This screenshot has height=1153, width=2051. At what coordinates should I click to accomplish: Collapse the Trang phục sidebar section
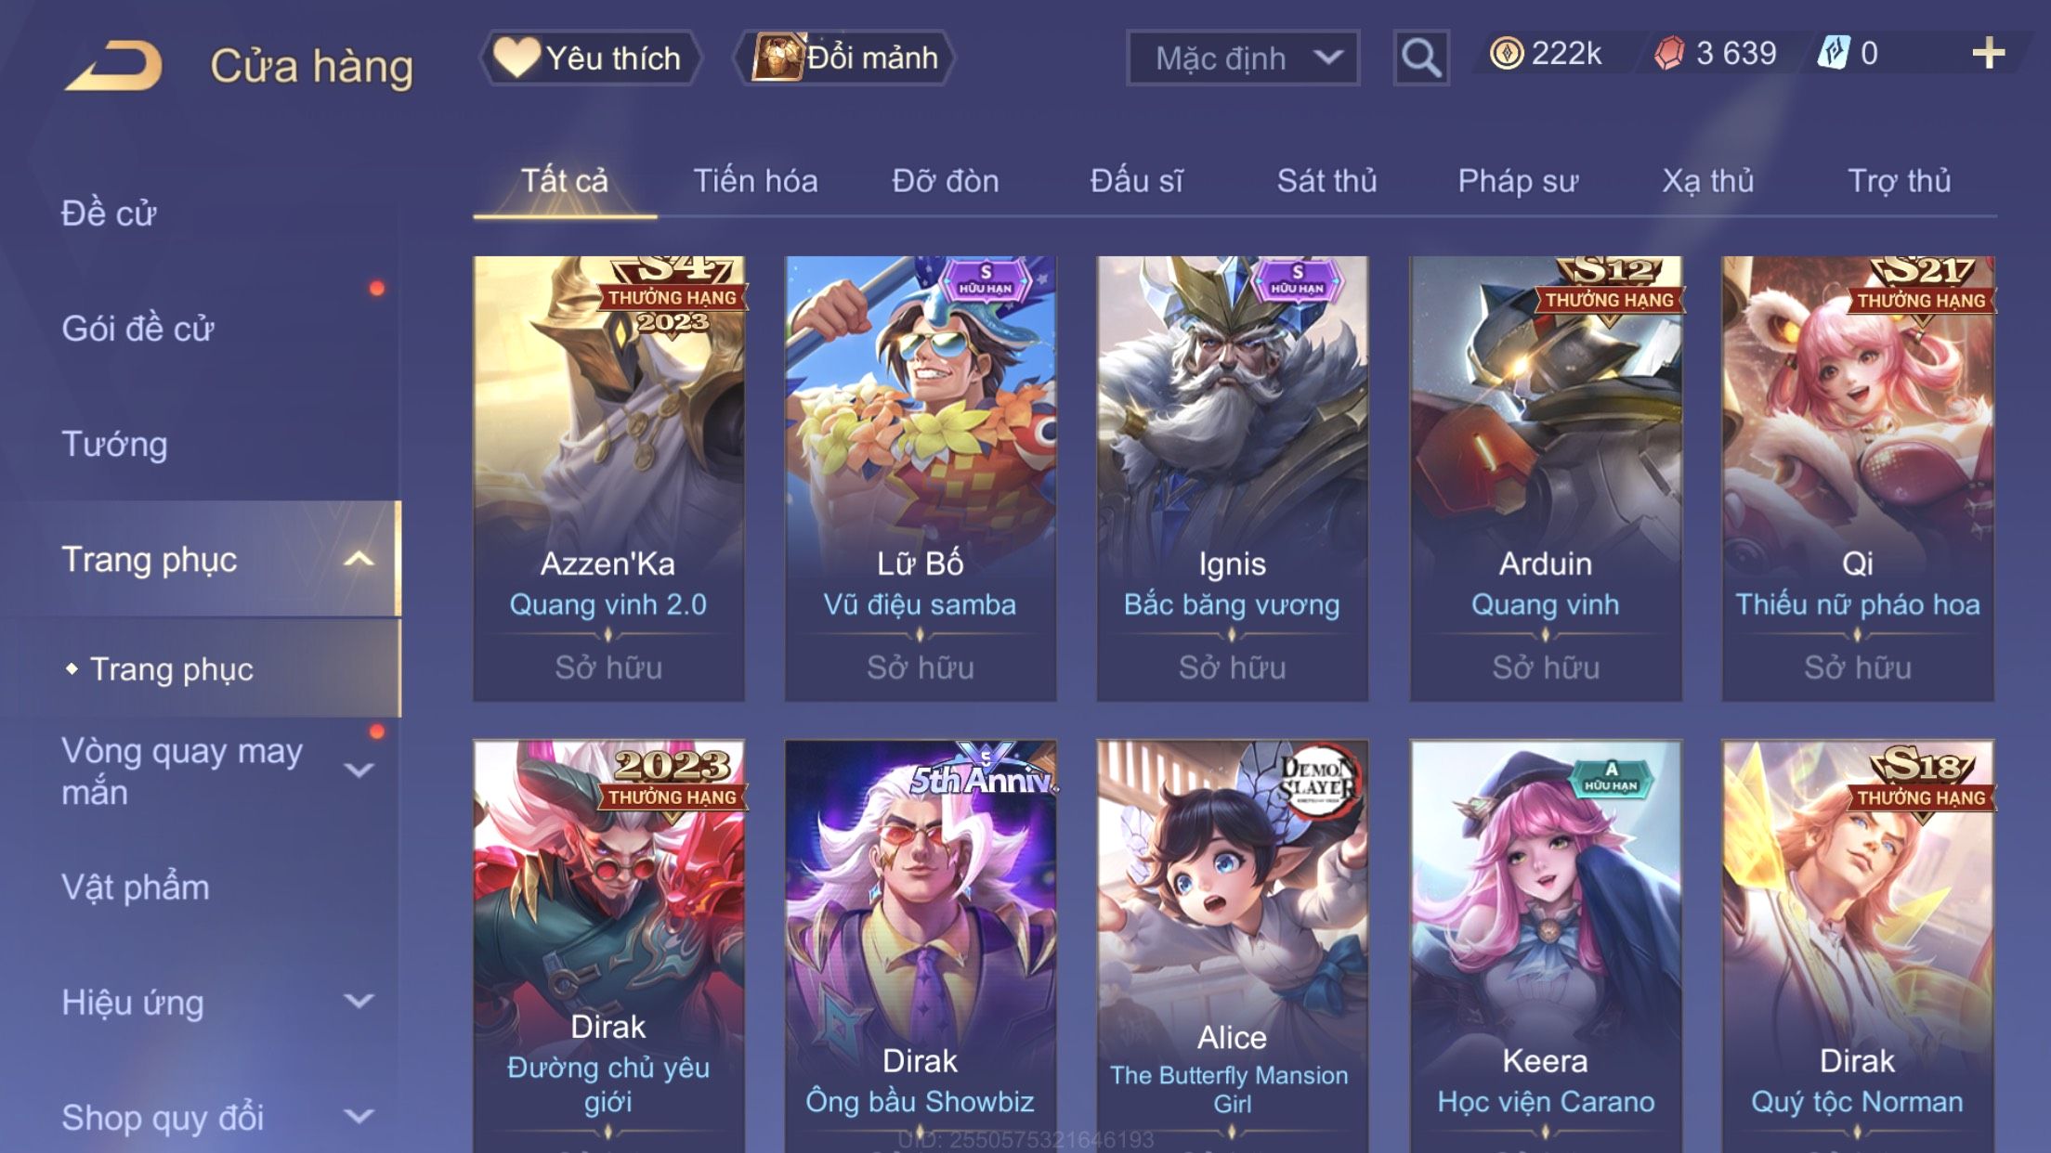pos(359,559)
